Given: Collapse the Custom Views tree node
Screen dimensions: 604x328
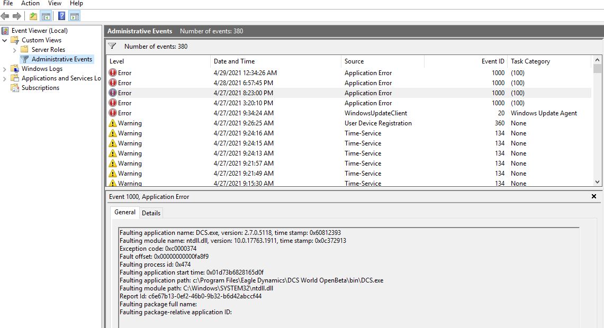Looking at the screenshot, I should point(5,40).
